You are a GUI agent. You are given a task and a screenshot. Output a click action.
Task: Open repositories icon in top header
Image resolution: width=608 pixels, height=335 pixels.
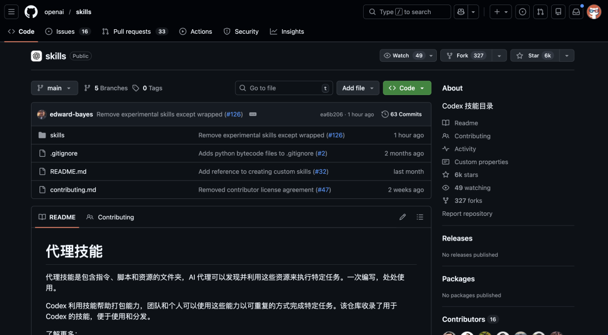coord(558,12)
